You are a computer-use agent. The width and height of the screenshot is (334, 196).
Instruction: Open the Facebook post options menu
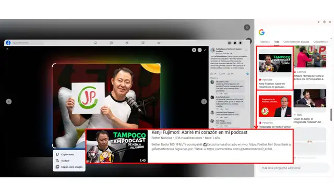pyautogui.click(x=246, y=50)
